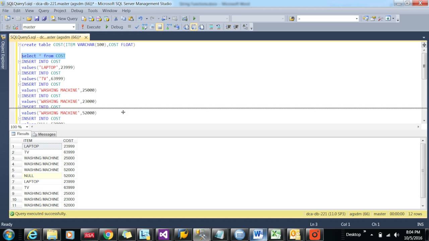
Task: Click the Decrease Indent icon
Action: pyautogui.click(x=228, y=27)
